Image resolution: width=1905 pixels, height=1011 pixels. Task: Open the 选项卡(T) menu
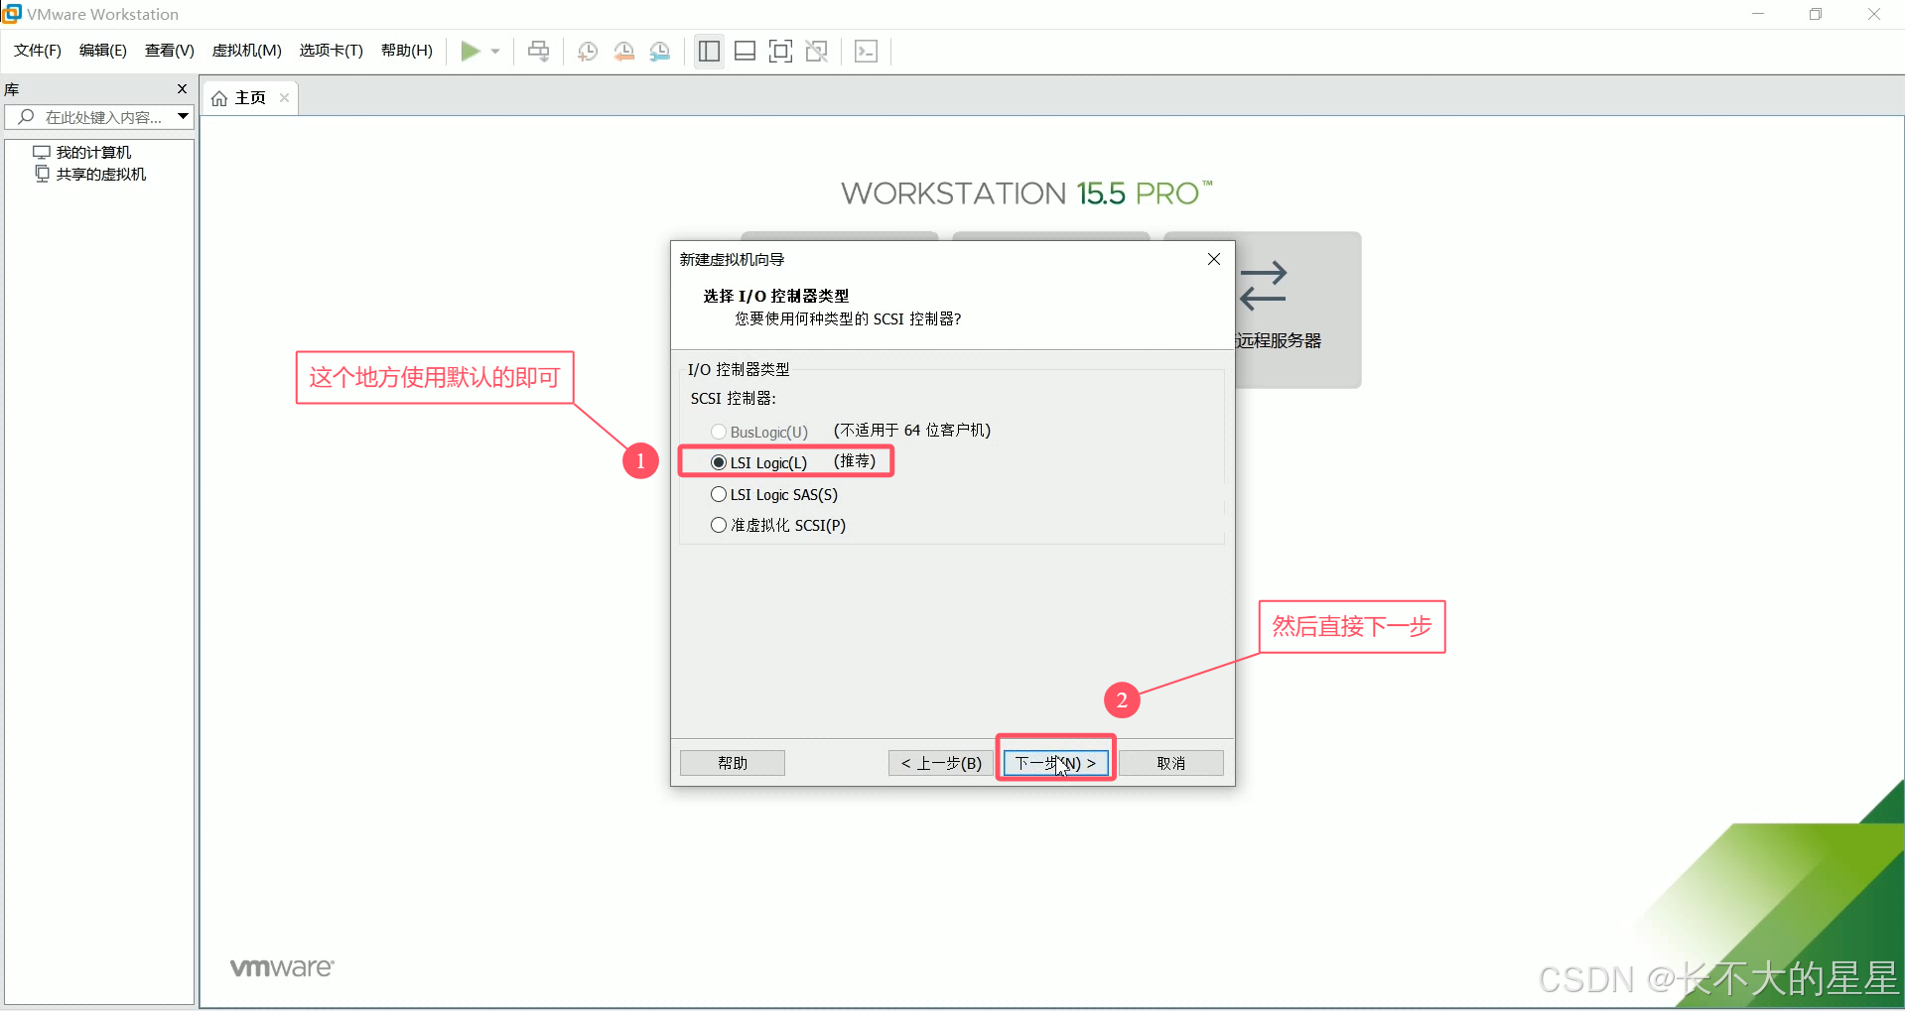click(x=331, y=51)
